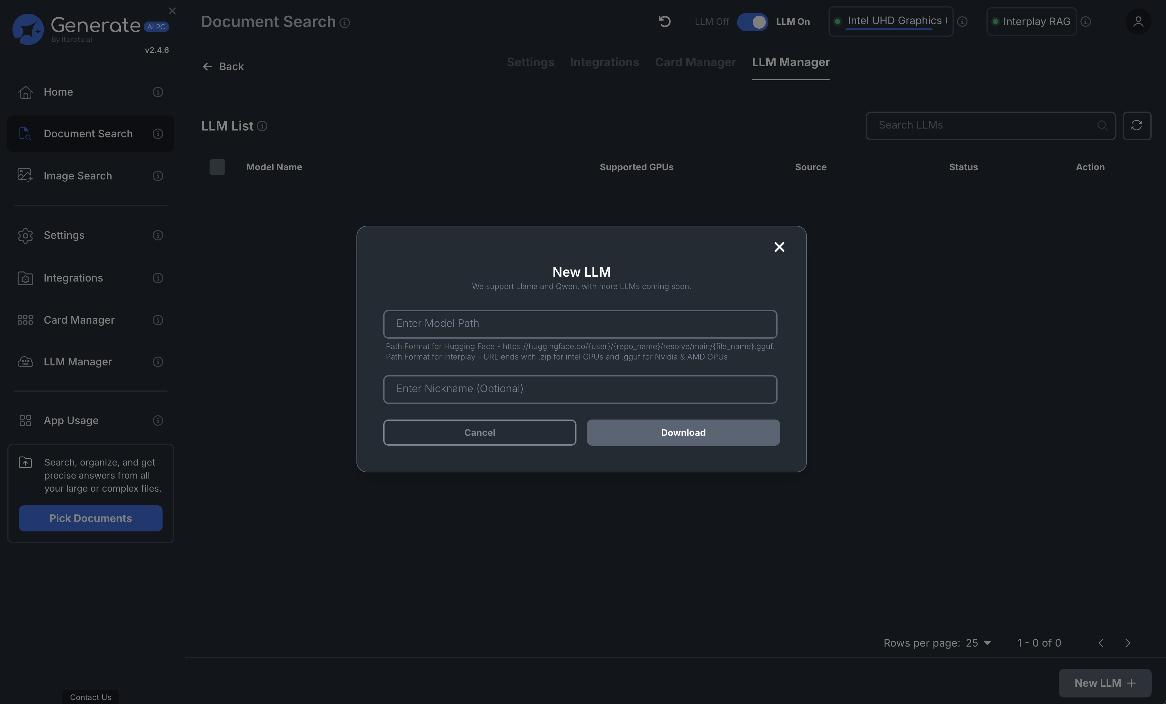Click info icon beside LLM List heading
1166x704 pixels.
[x=262, y=126]
